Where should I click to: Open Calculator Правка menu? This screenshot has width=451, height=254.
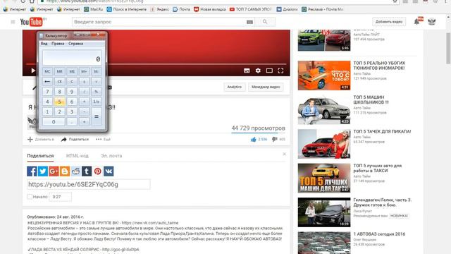[58, 44]
